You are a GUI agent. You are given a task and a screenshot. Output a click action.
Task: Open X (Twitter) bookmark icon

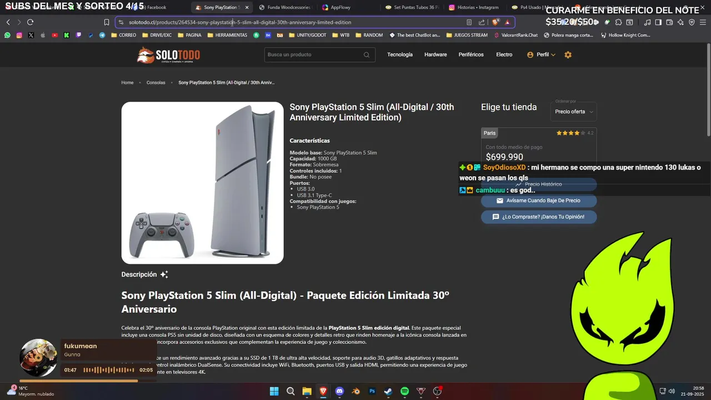pos(31,35)
